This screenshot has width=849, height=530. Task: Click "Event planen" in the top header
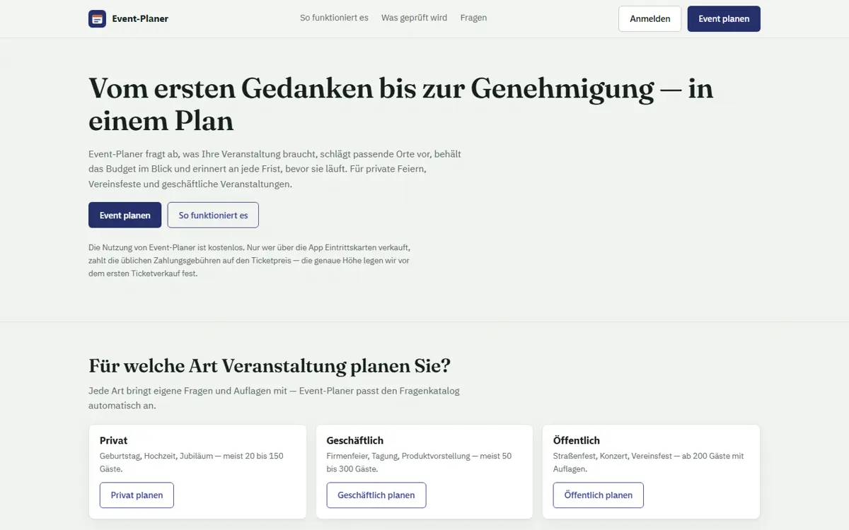[724, 19]
